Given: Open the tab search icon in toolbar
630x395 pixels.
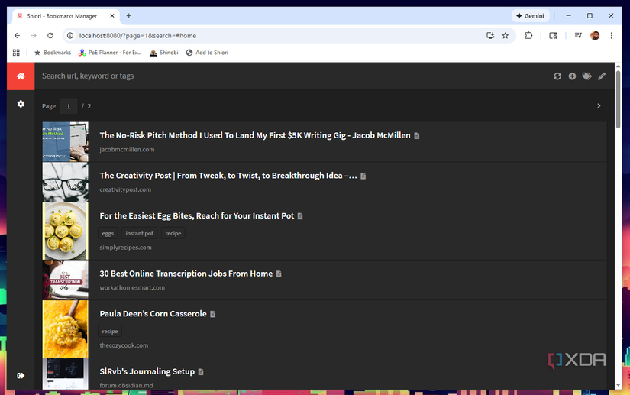Looking at the screenshot, I should [554, 35].
